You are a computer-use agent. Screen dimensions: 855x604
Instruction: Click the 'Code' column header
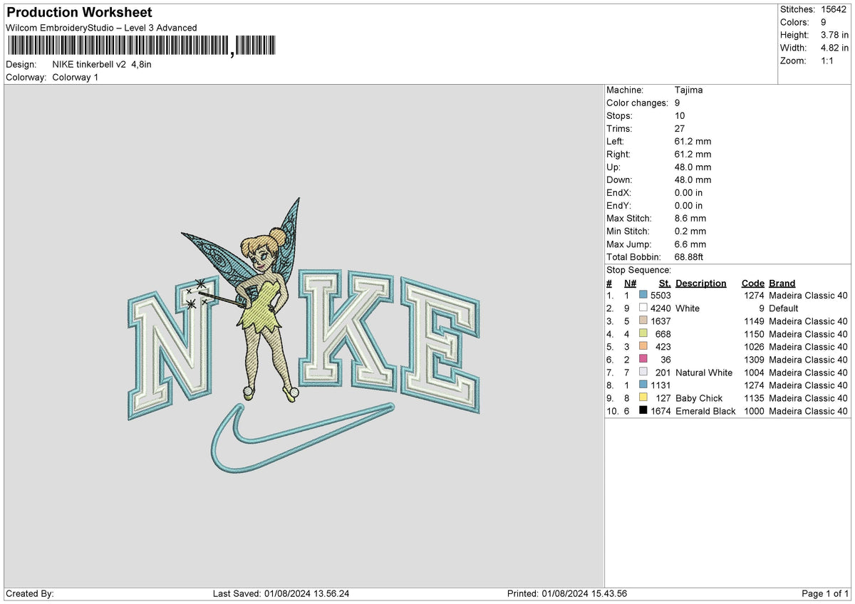(x=752, y=283)
